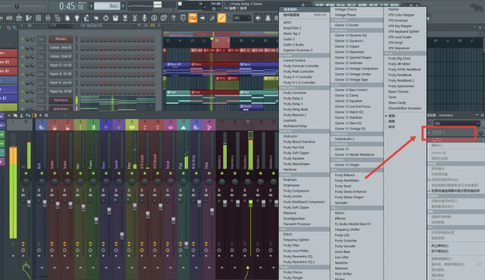Open the plugin picker plug icon
This screenshot has width=485, height=280.
[77, 19]
